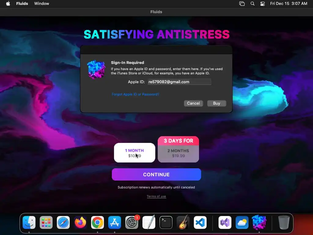Click the Sign-In Required heading text

[x=127, y=62]
